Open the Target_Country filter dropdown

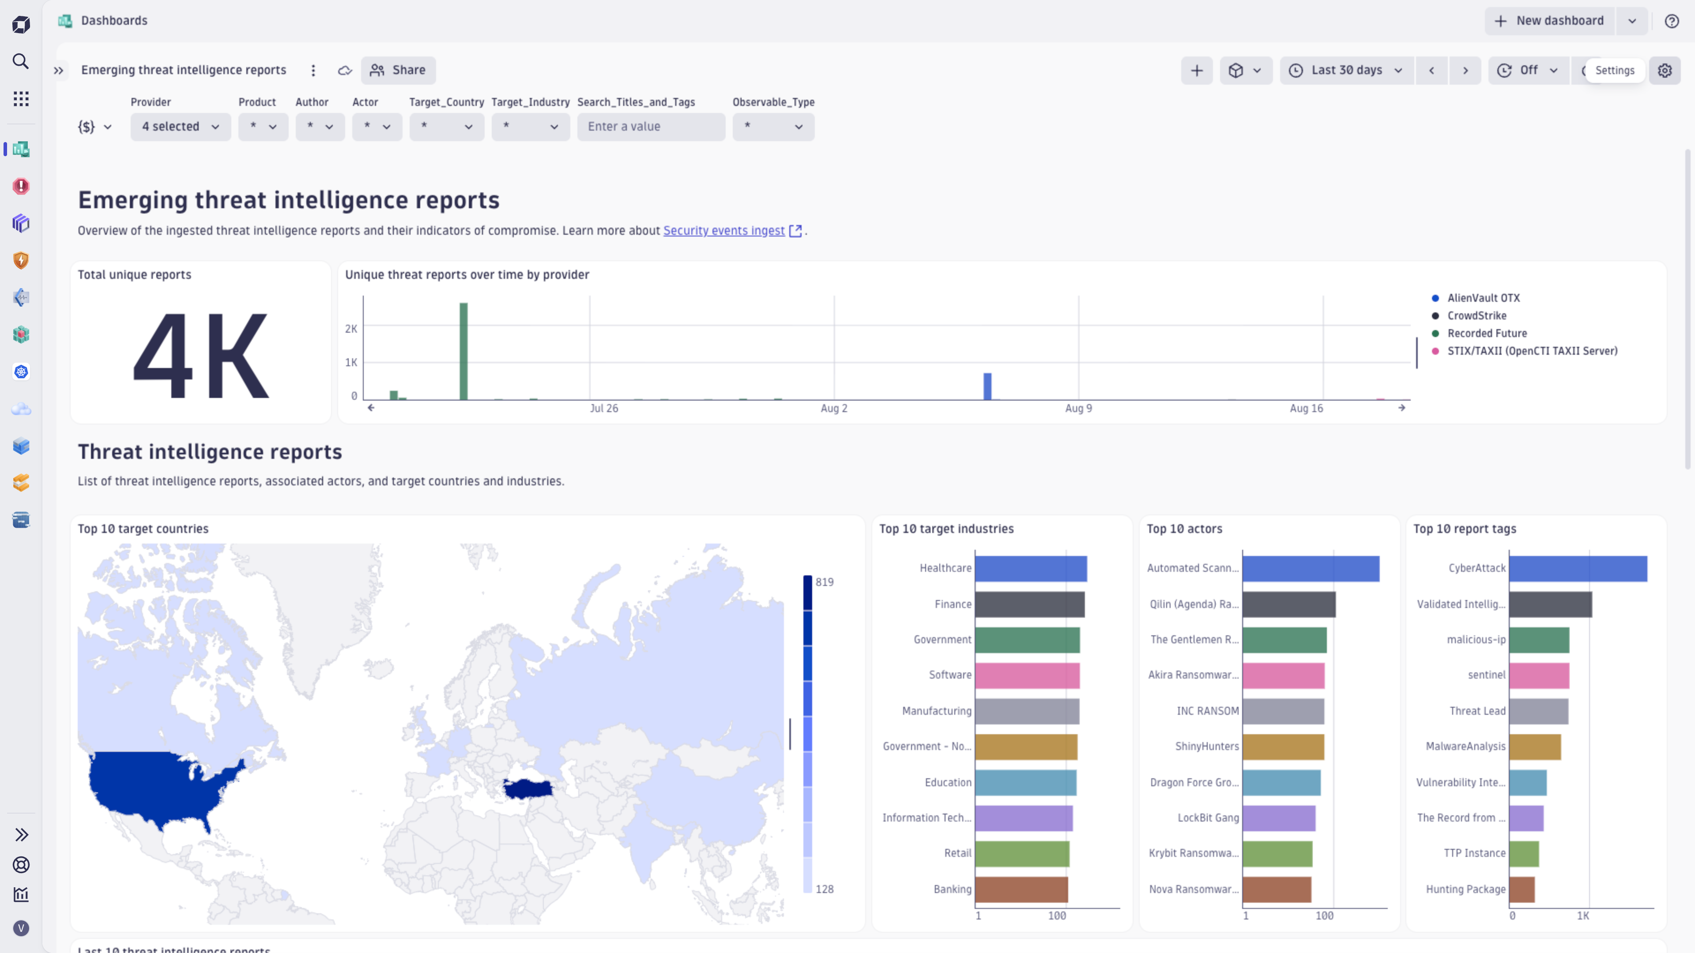pos(447,126)
